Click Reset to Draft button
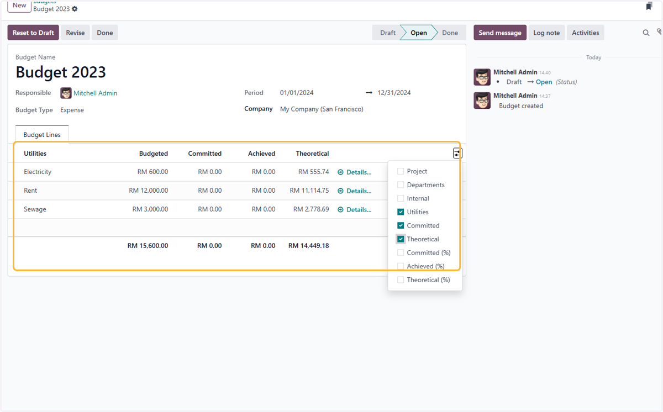The height and width of the screenshot is (412, 663). tap(33, 33)
